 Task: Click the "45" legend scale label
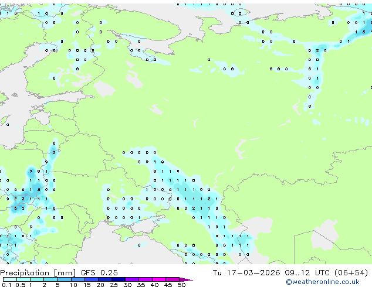(168, 285)
